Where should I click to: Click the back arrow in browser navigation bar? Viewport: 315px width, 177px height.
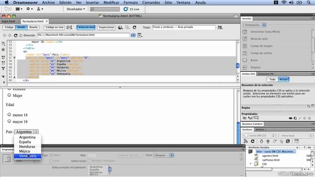[x=4, y=35]
